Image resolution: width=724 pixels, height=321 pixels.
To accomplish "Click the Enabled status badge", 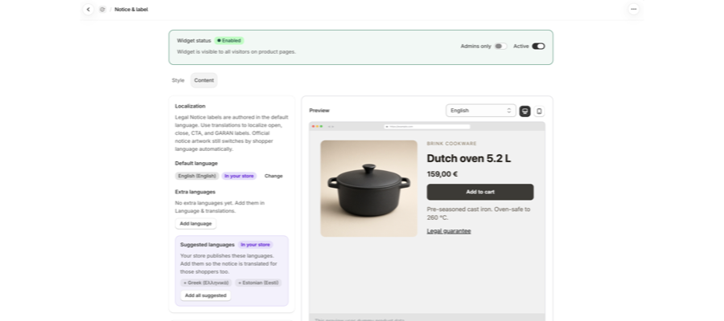I will 229,41.
